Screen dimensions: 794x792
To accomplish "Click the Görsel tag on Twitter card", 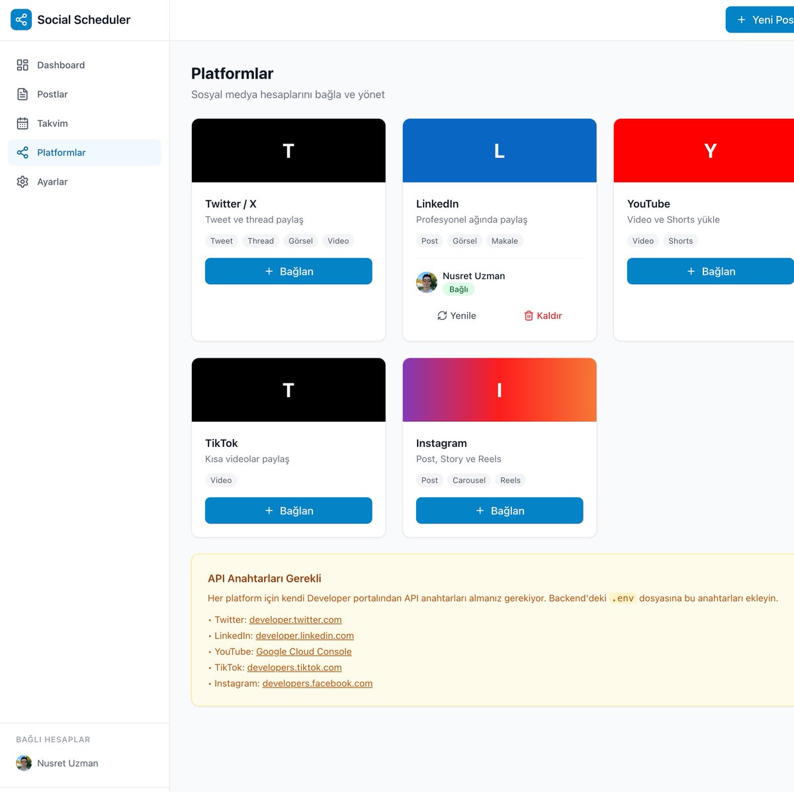I will (x=300, y=241).
